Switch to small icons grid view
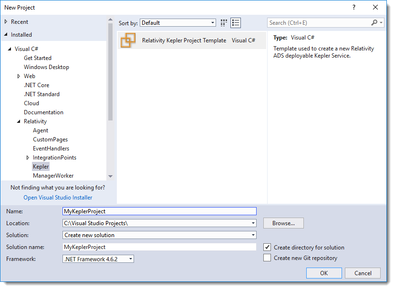 pos(224,23)
